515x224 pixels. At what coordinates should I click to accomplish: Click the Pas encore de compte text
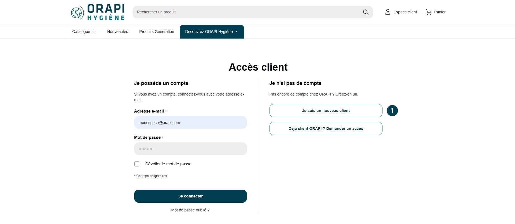pos(313,94)
